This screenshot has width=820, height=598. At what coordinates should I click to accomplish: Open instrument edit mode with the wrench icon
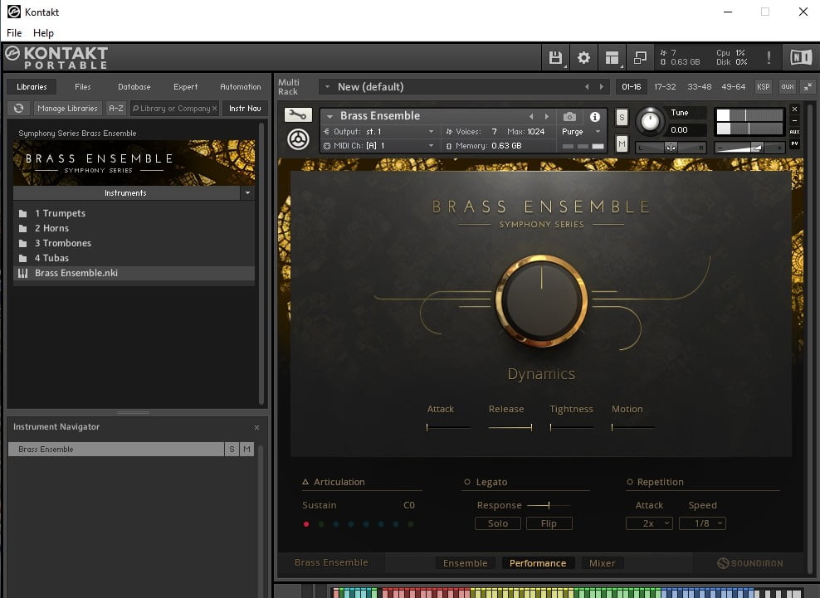click(298, 115)
